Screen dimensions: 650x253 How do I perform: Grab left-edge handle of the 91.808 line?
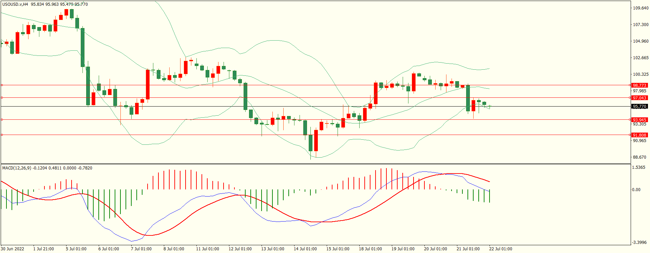point(2,135)
